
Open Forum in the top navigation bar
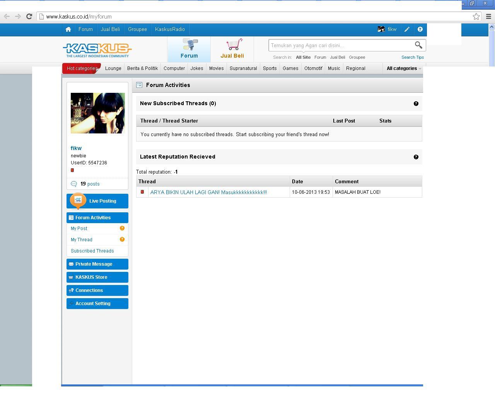pyautogui.click(x=85, y=29)
